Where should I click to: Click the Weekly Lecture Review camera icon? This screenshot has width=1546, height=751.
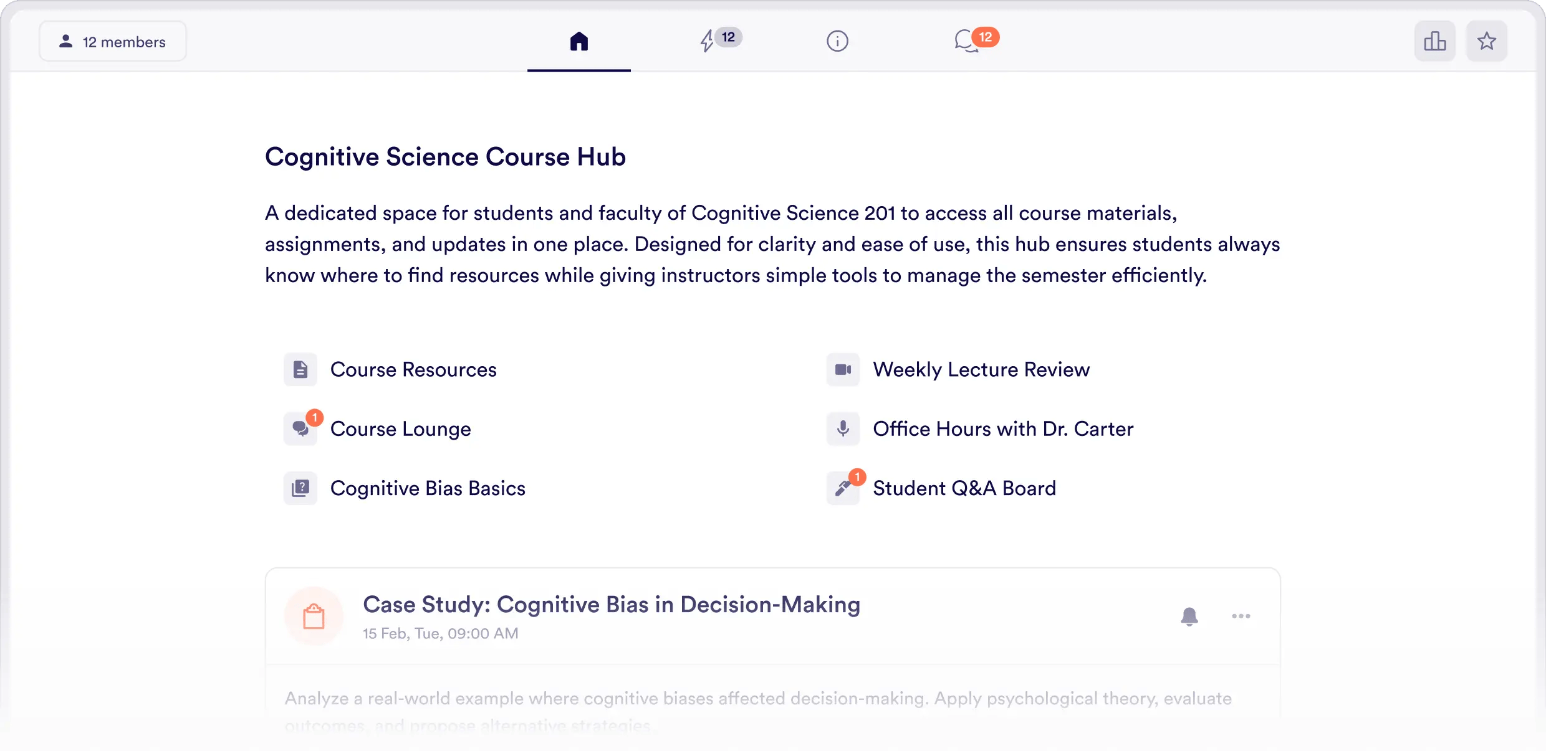click(843, 369)
